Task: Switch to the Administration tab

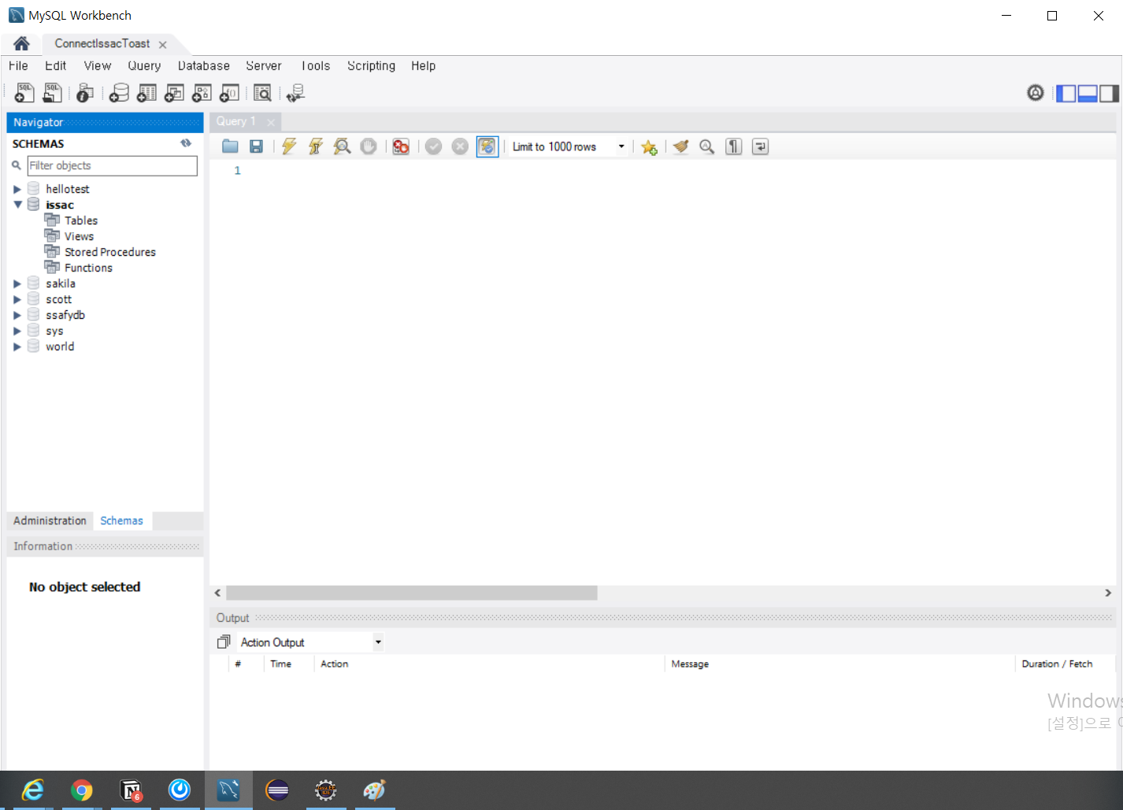Action: coord(50,520)
